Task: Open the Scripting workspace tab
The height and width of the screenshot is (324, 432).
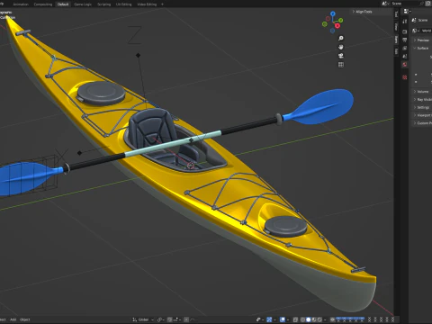Action: pos(103,4)
